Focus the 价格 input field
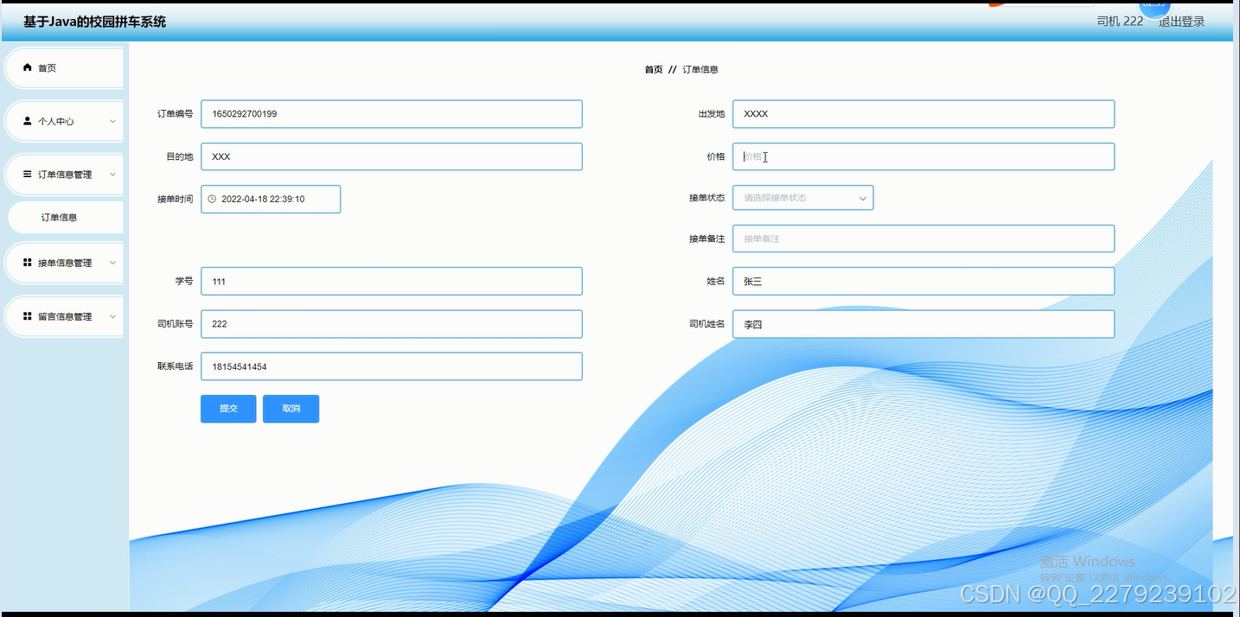 (924, 156)
